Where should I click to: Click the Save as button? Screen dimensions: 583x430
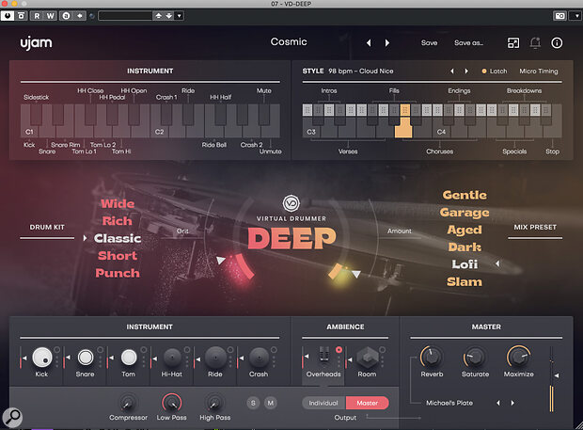[468, 42]
